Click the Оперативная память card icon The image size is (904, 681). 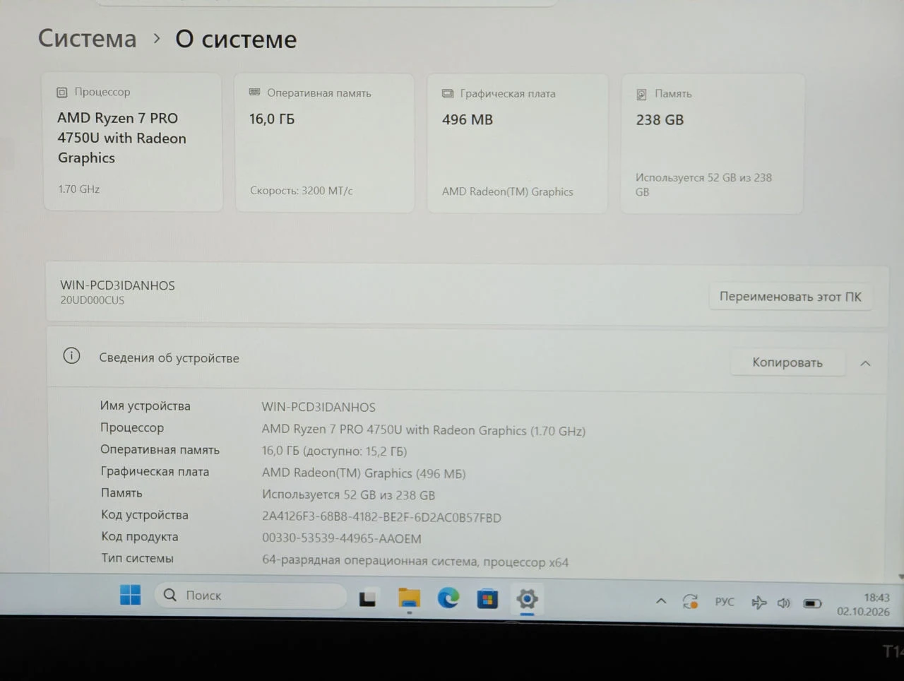pyautogui.click(x=255, y=93)
